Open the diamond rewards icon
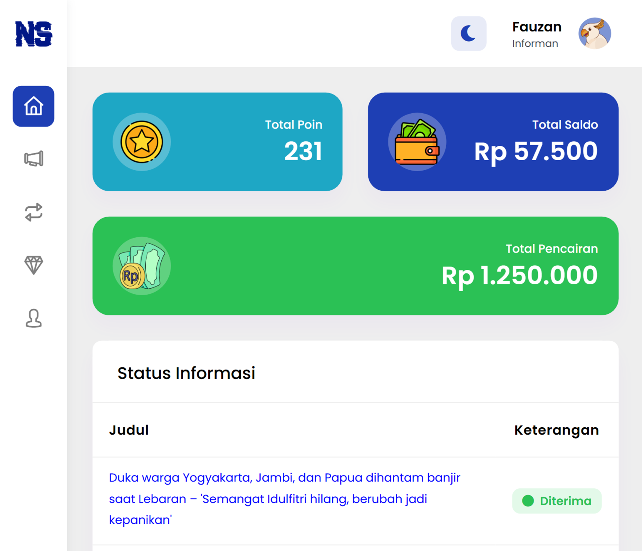 pos(34,265)
